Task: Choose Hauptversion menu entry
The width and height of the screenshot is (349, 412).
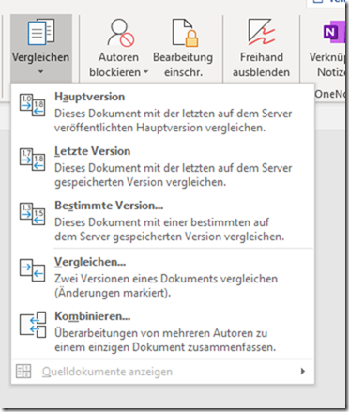Action: tap(162, 112)
